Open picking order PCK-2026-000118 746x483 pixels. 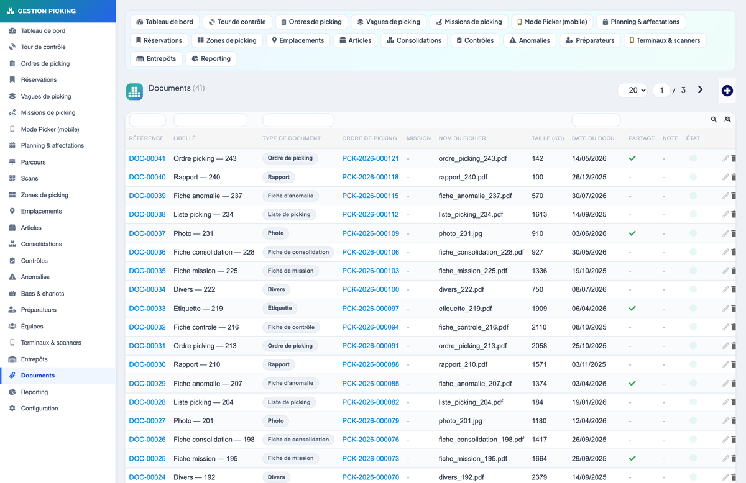(371, 178)
